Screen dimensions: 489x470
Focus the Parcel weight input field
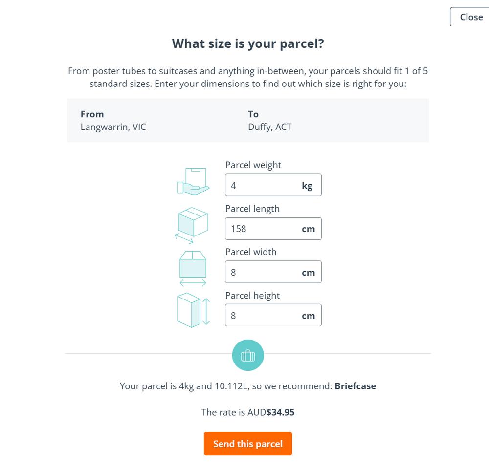tap(273, 185)
